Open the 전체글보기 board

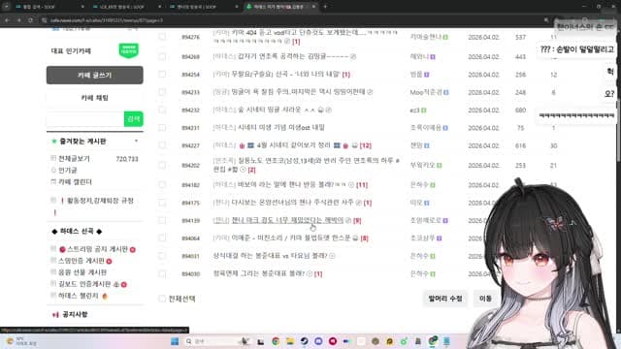coord(74,158)
